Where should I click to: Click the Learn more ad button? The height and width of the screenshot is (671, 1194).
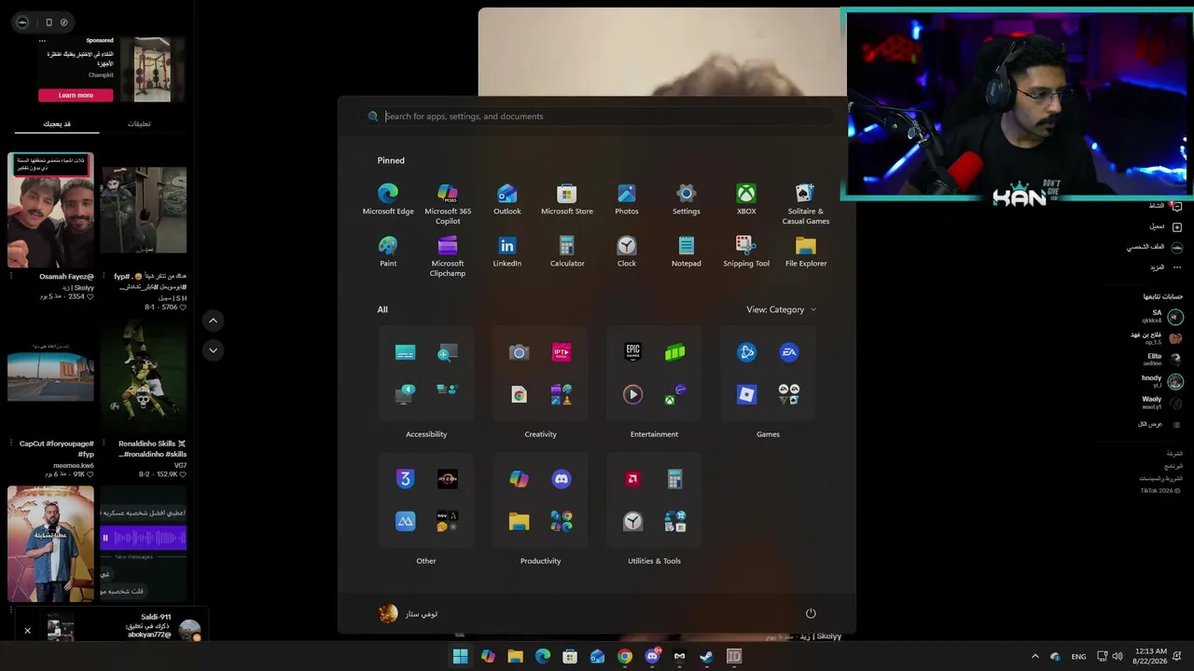[x=76, y=95]
